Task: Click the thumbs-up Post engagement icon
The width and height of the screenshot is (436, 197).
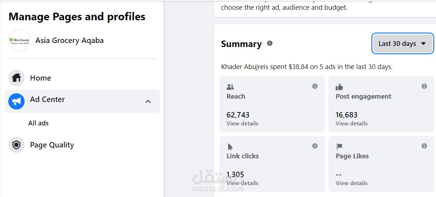Action: (339, 87)
